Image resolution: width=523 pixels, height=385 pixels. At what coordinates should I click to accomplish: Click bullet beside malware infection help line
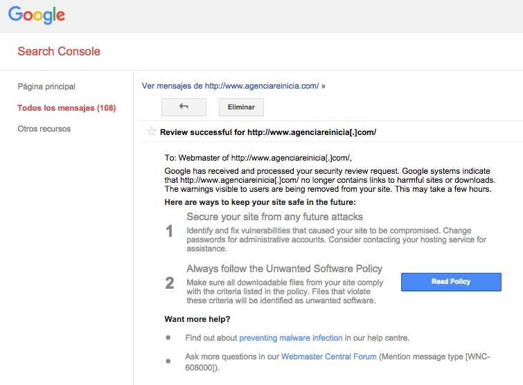(168, 338)
